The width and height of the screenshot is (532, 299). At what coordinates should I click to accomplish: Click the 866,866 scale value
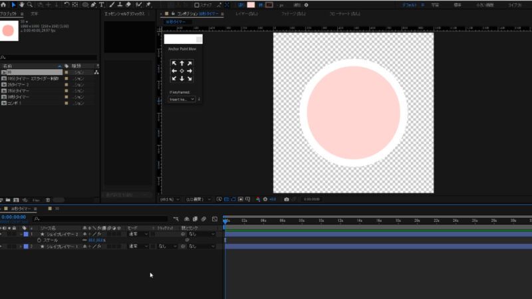point(97,240)
